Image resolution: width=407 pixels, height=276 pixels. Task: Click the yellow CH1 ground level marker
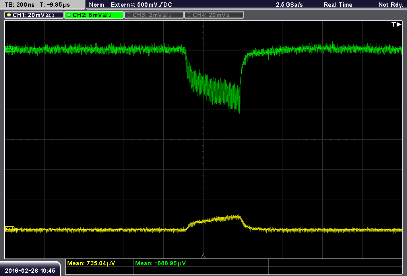click(10, 229)
